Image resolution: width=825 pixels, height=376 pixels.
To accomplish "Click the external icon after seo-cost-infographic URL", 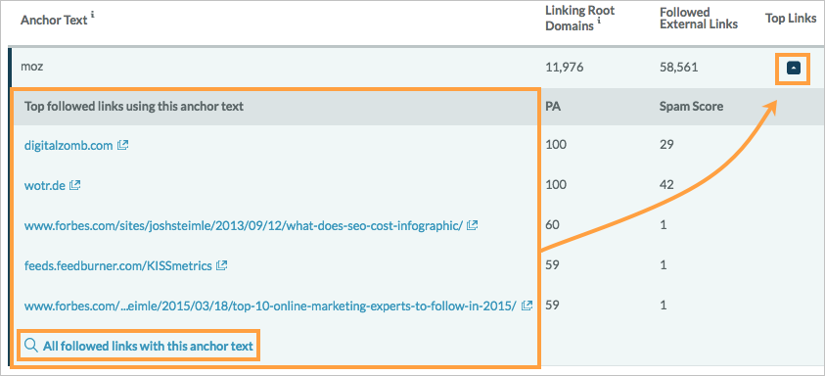I will point(473,225).
